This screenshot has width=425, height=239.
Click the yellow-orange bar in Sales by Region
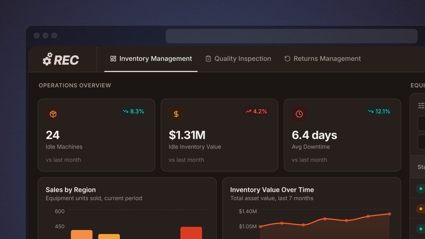click(109, 237)
